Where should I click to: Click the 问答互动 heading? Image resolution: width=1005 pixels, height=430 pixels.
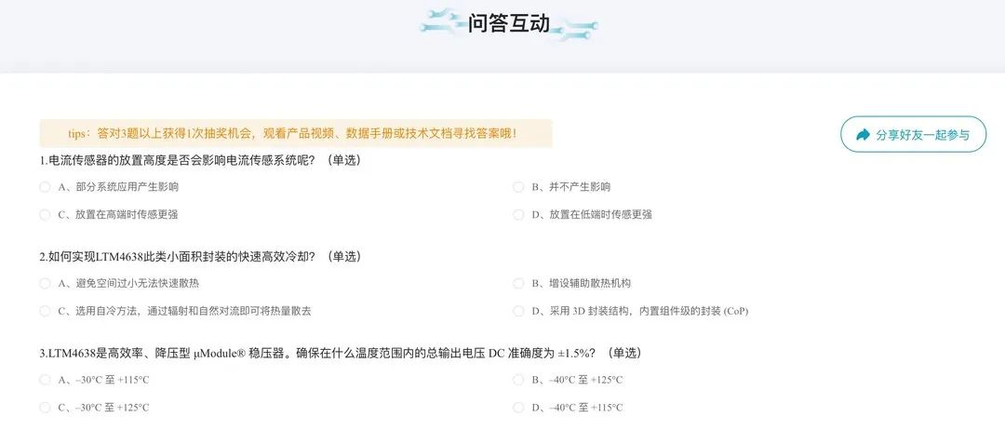[509, 23]
